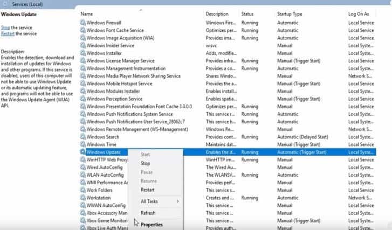Click the service icon for Windows Time
392x230 pixels.
click(x=82, y=144)
